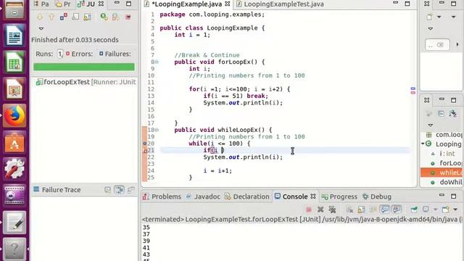Open LoopingExampleTest.java editor tab
Image resolution: width=464 pixels, height=261 pixels.
point(280,4)
